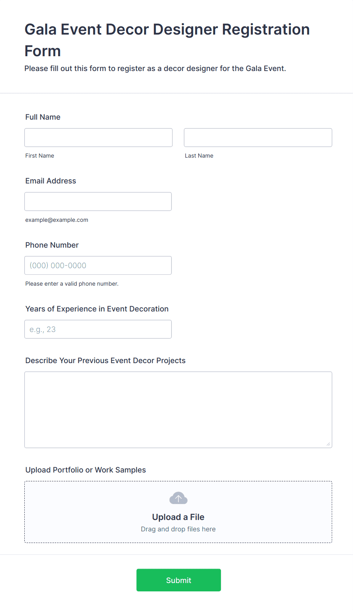This screenshot has width=353, height=610.
Task: Click the Email Address label
Action: tap(51, 181)
